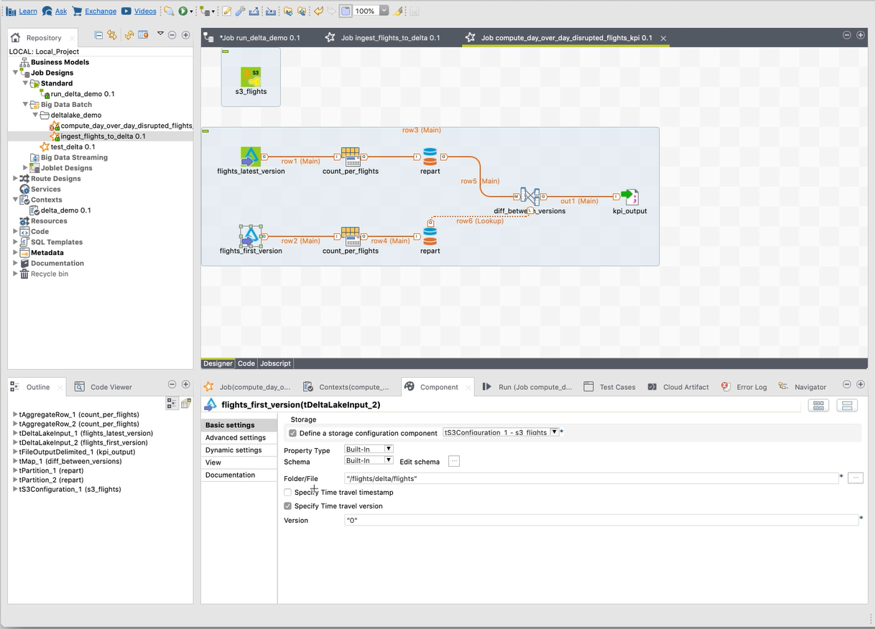The width and height of the screenshot is (875, 629).
Task: Click the Edit schema ellipsis button
Action: tap(453, 462)
